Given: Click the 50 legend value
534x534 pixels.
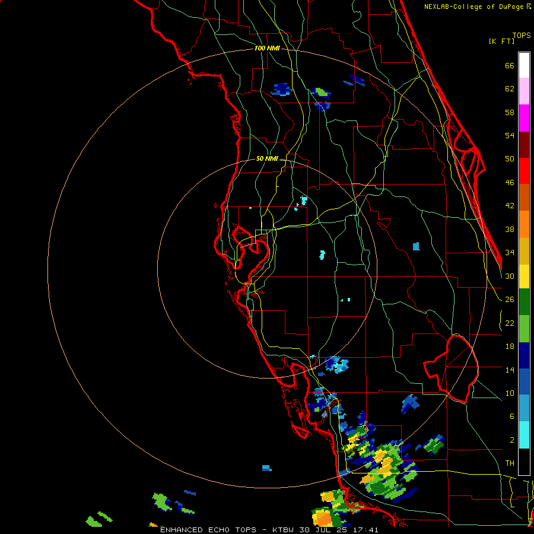Looking at the screenshot, I should point(510,158).
